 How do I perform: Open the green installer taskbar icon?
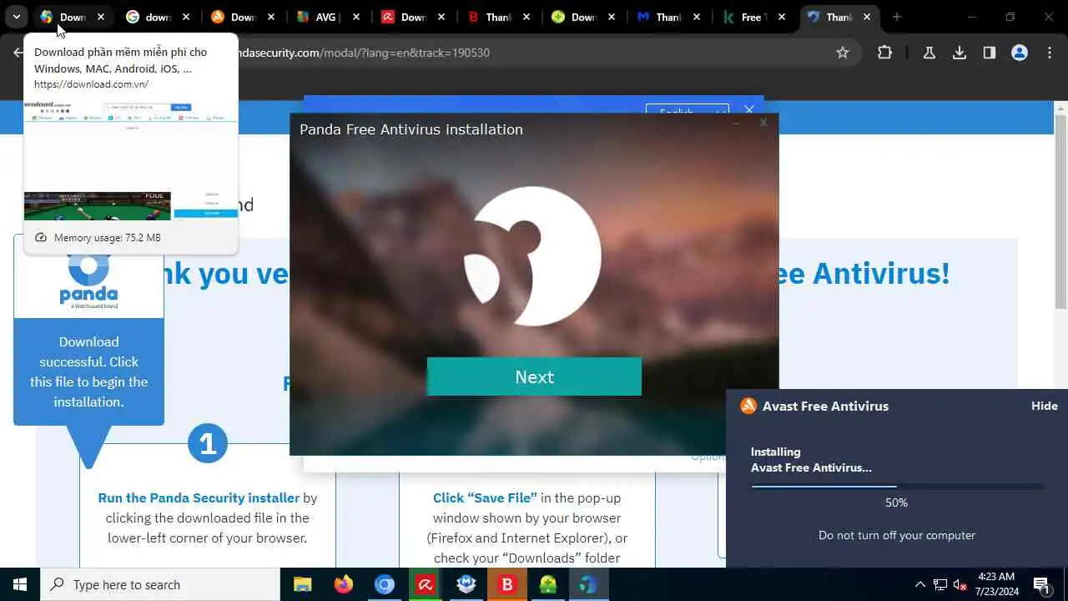pyautogui.click(x=547, y=584)
